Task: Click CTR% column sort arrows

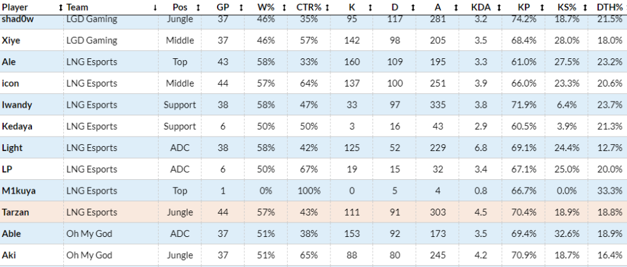Action: point(327,7)
